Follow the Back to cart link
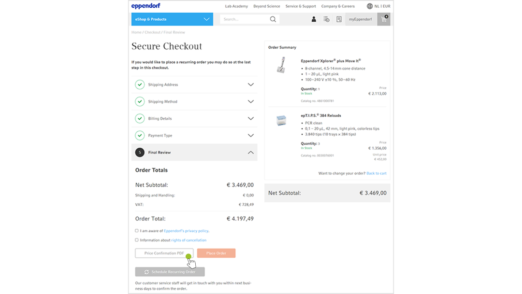The width and height of the screenshot is (522, 294). tap(376, 173)
